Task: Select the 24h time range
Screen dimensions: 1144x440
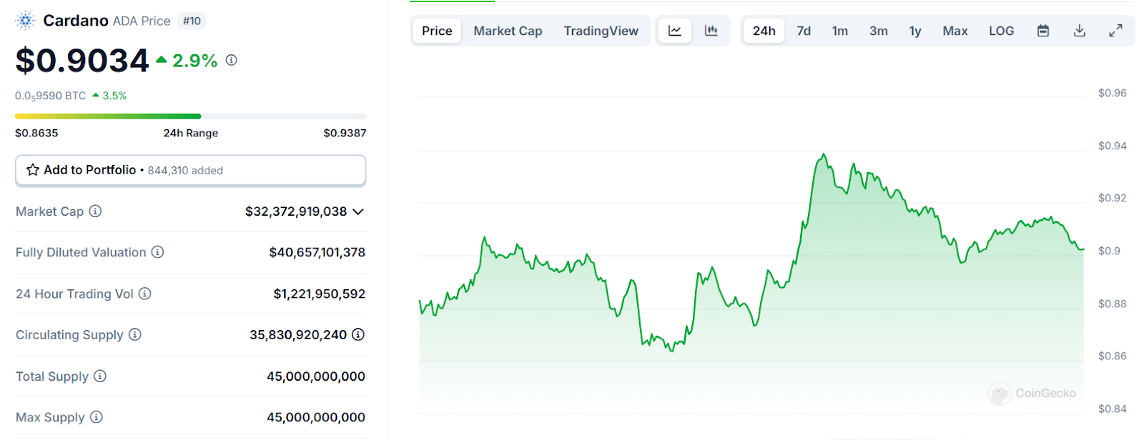Action: click(x=764, y=31)
